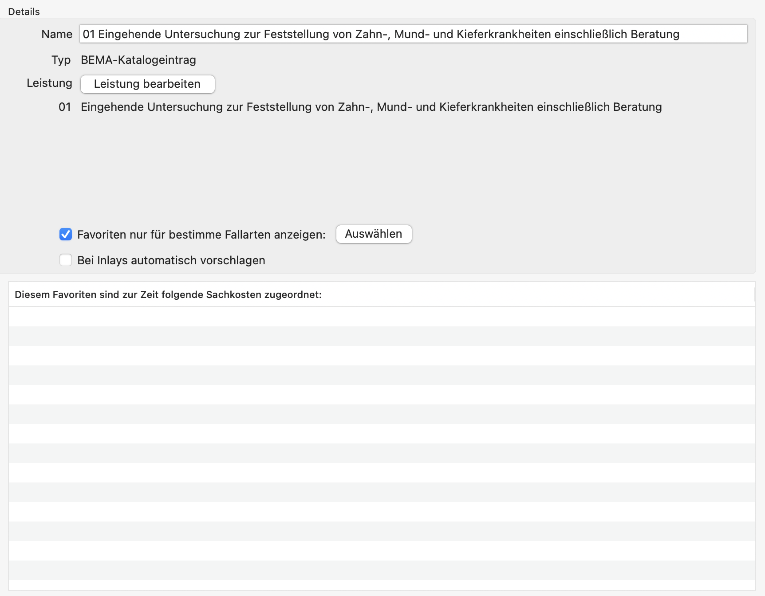Click the Name text field

413,34
